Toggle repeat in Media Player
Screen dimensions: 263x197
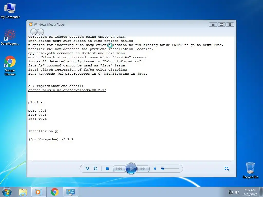coord(96,169)
